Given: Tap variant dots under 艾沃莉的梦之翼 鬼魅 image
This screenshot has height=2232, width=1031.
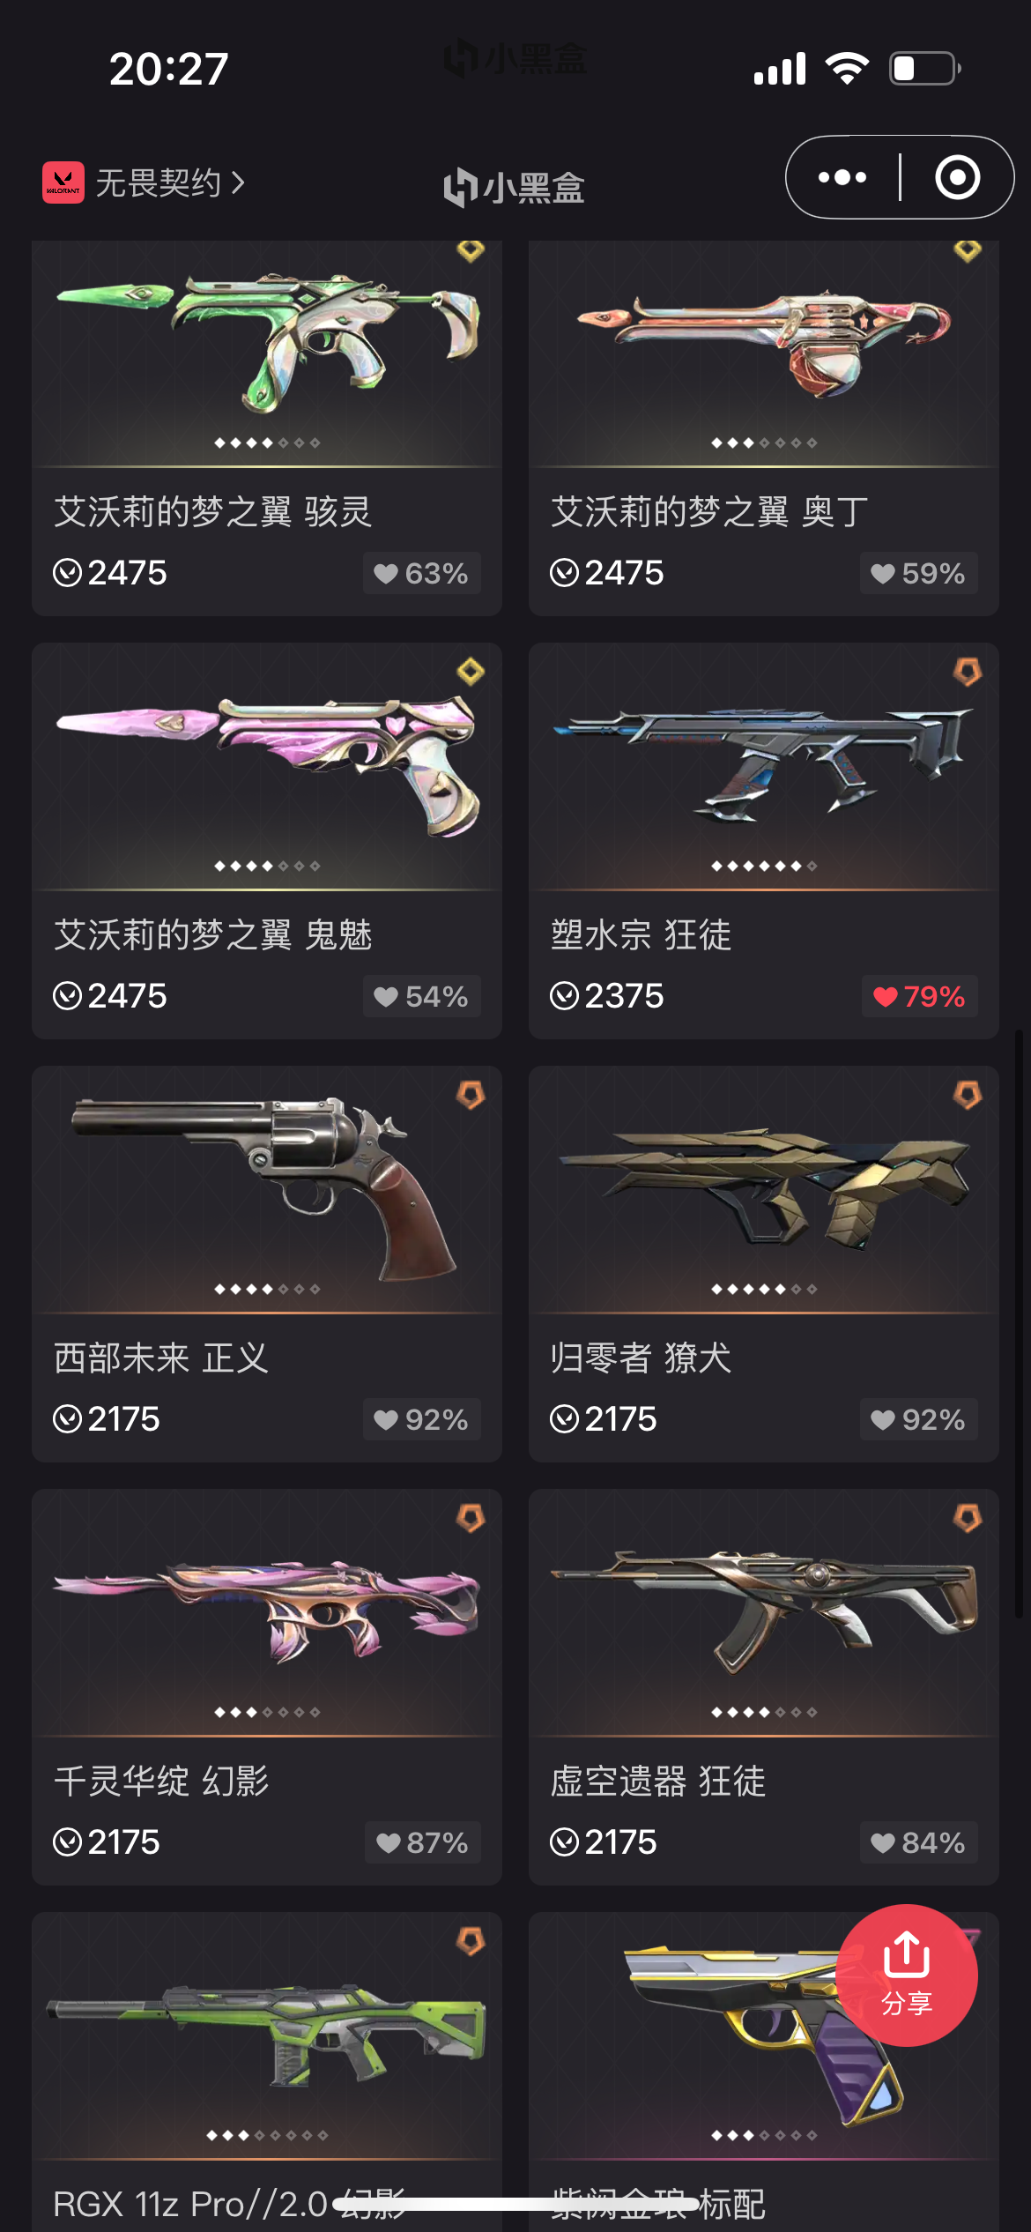Looking at the screenshot, I should coord(267,866).
